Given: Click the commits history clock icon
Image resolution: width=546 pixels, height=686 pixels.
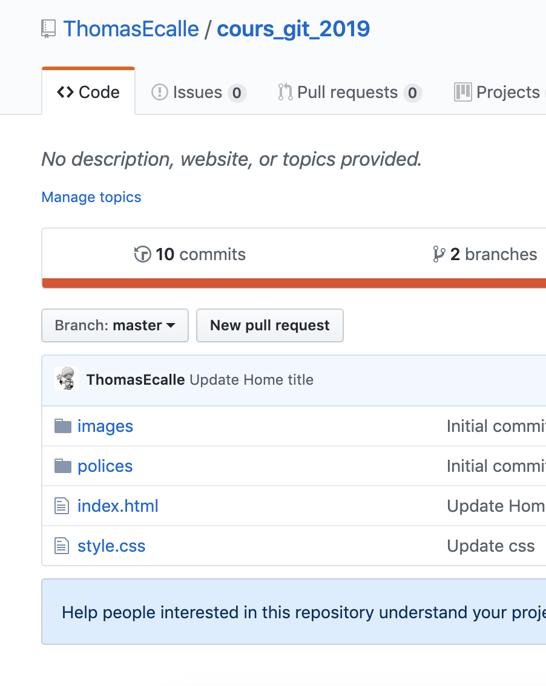Looking at the screenshot, I should pos(142,255).
